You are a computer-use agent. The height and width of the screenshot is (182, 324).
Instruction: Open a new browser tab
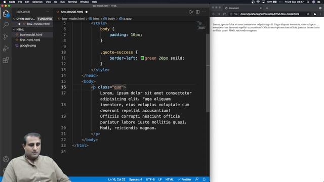tap(267, 8)
